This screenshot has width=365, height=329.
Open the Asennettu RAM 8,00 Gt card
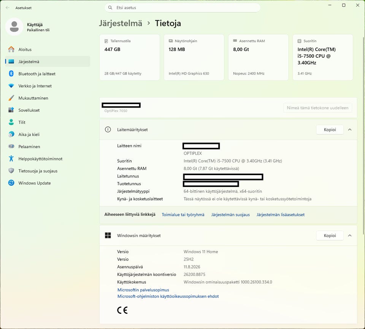point(259,57)
